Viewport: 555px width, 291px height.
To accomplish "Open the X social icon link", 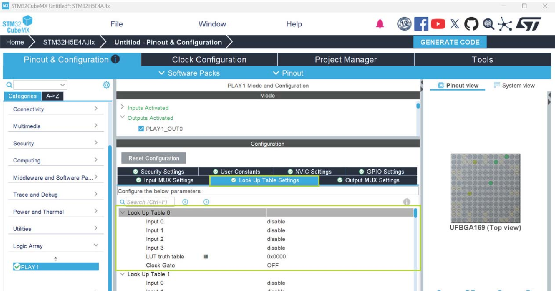I will click(455, 24).
